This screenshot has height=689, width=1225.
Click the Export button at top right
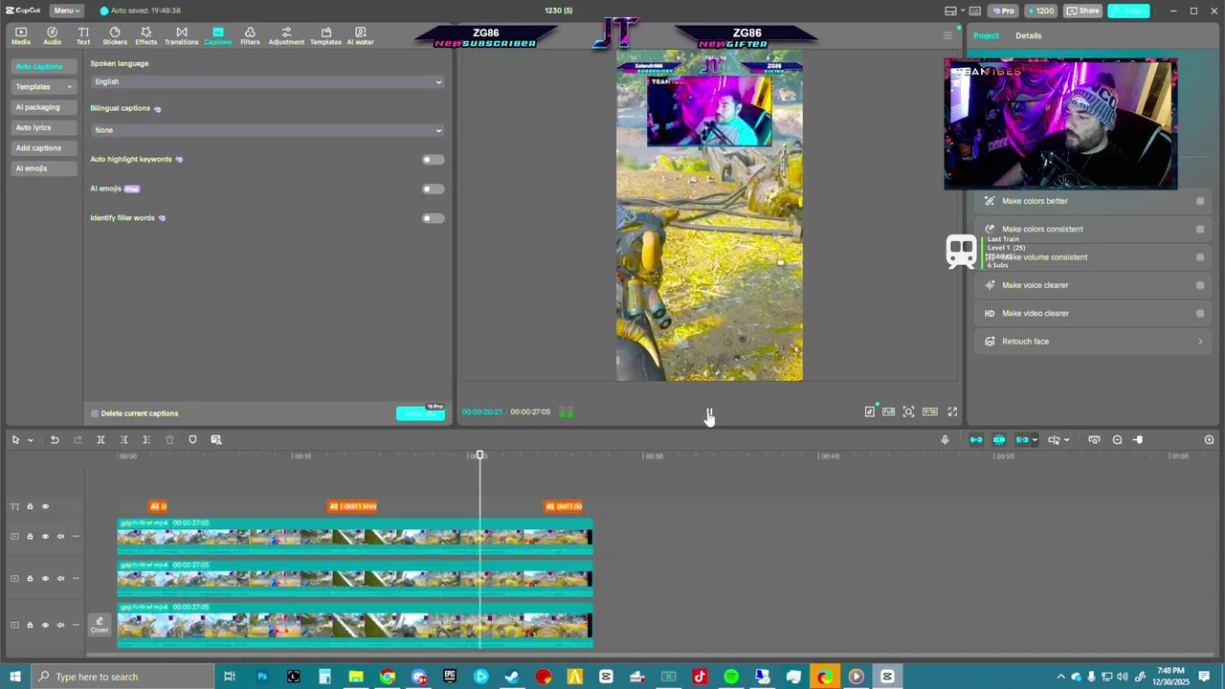[x=1129, y=11]
